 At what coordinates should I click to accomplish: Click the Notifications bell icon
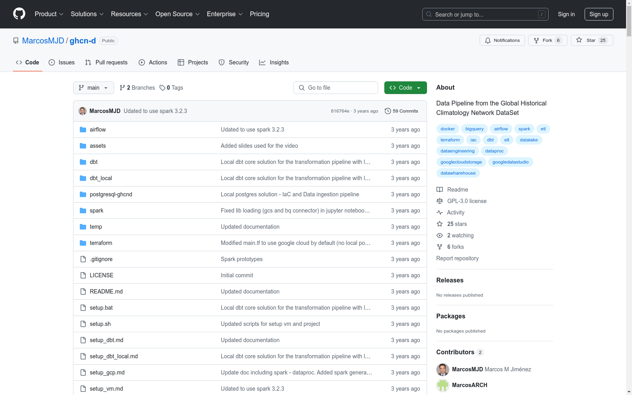click(x=488, y=40)
